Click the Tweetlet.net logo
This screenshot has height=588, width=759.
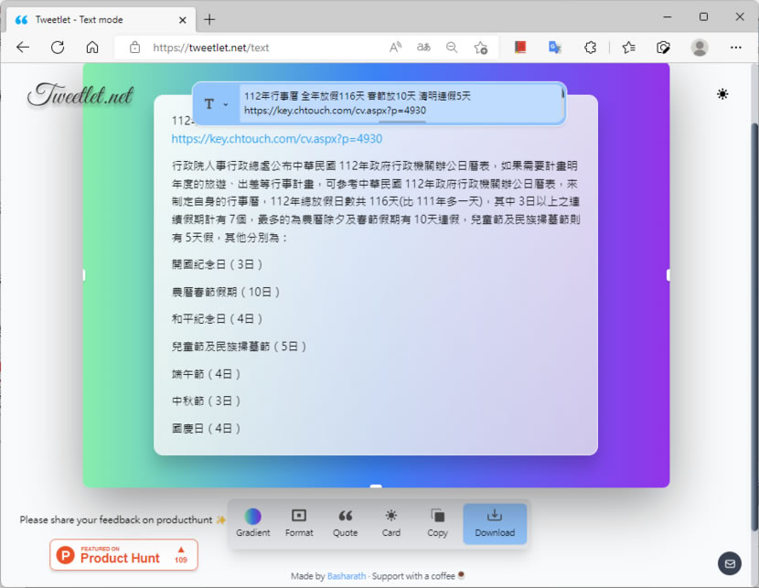[x=80, y=94]
